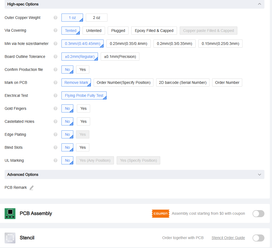Select Yes for Castellated Holes
The width and height of the screenshot is (272, 248).
pyautogui.click(x=83, y=121)
